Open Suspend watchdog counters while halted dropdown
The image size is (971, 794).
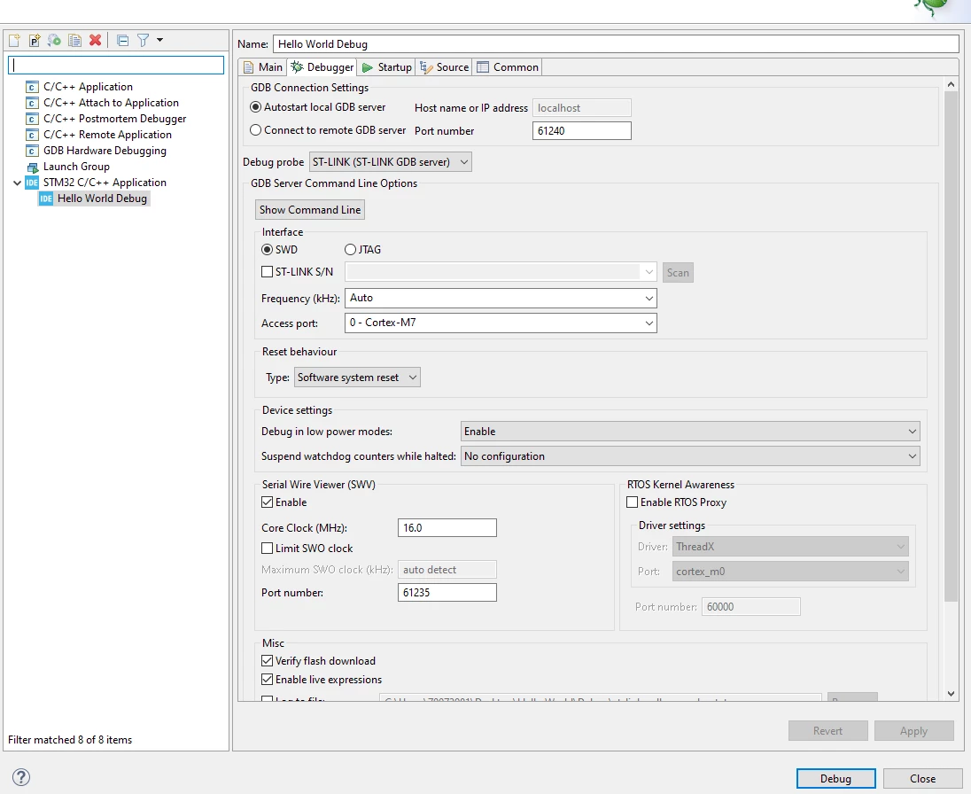[690, 455]
